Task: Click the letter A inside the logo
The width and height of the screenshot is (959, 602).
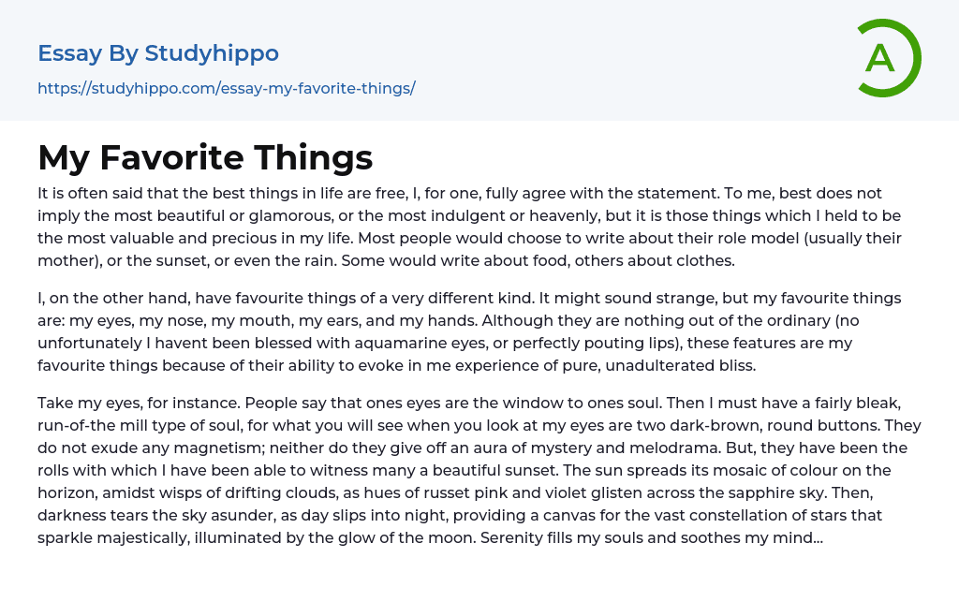Action: (879, 59)
